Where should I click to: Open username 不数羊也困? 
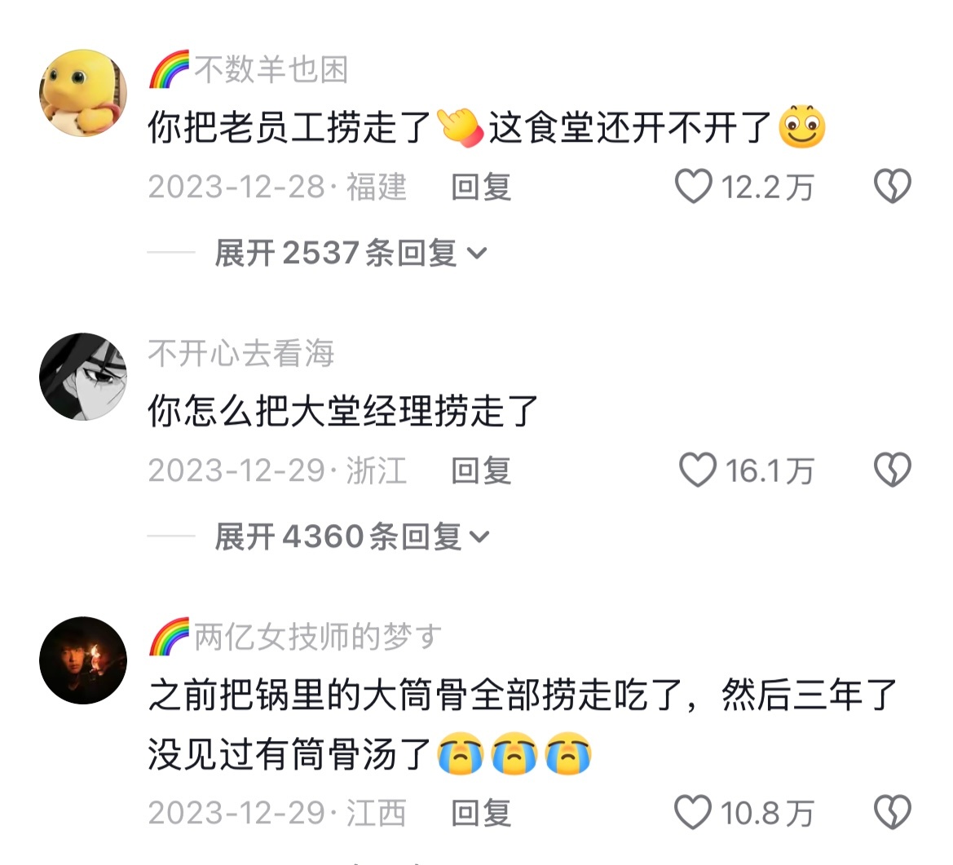pyautogui.click(x=271, y=69)
